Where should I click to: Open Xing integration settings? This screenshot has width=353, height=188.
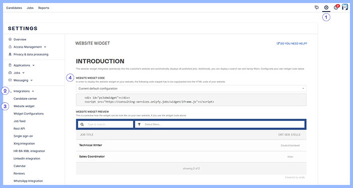click(x=24, y=144)
